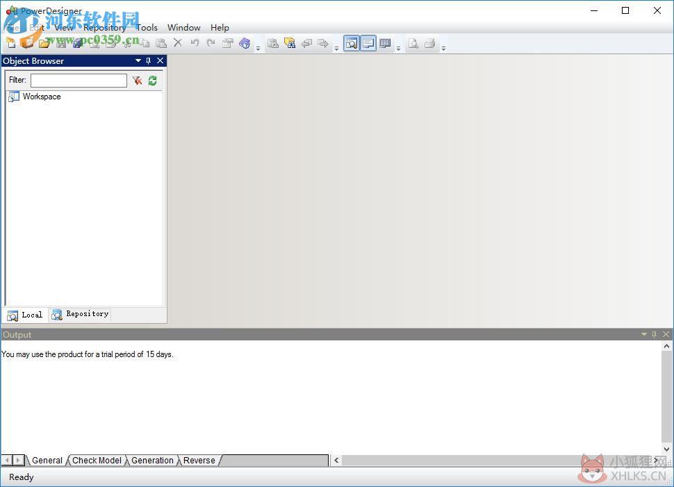This screenshot has height=487, width=674.
Task: Click the Save All toolbar icon
Action: (x=78, y=43)
